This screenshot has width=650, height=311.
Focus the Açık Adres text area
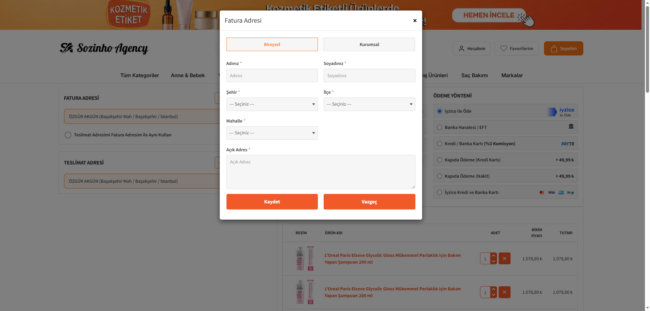321,172
